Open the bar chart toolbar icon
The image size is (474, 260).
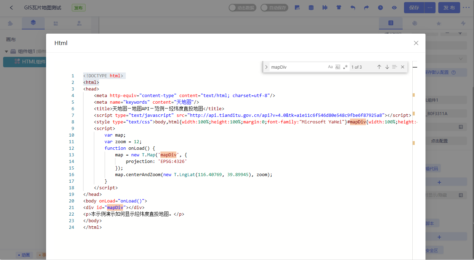click(x=325, y=8)
